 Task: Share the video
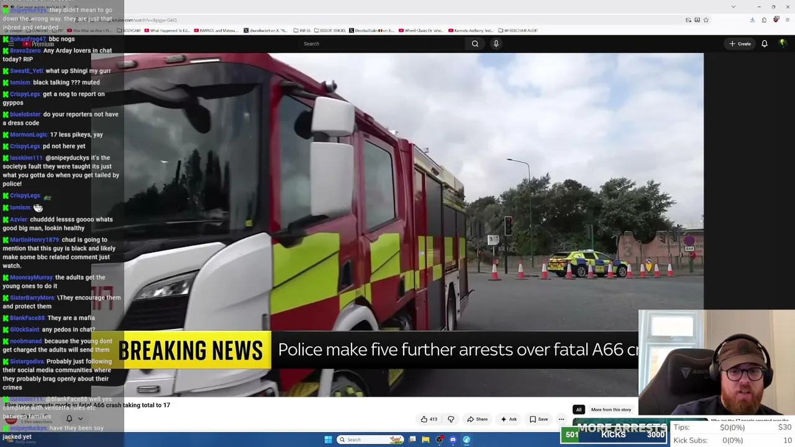pos(477,419)
